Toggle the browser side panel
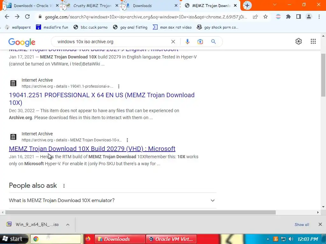The width and height of the screenshot is (326, 244). tap(299, 17)
